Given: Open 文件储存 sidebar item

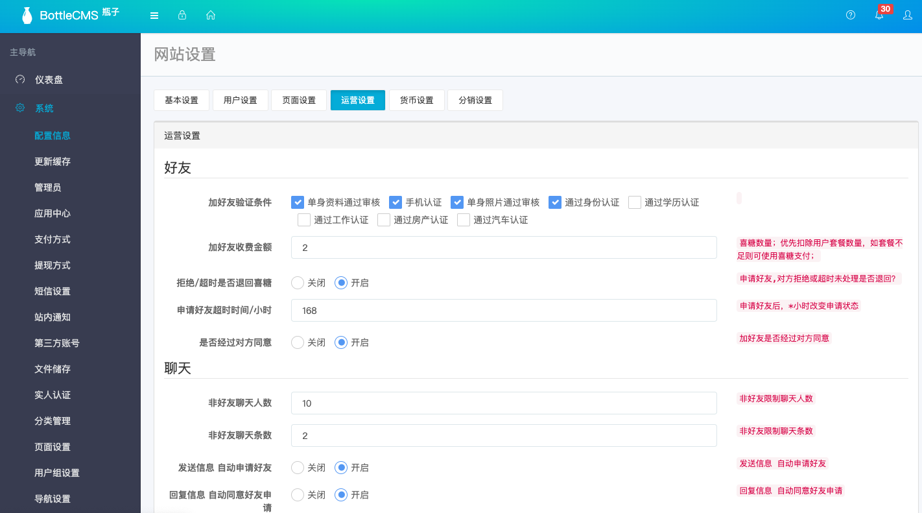Looking at the screenshot, I should click(53, 369).
